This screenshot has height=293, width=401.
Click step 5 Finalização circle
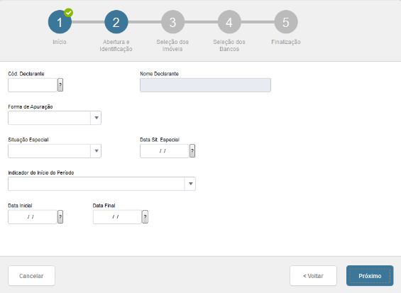click(286, 22)
